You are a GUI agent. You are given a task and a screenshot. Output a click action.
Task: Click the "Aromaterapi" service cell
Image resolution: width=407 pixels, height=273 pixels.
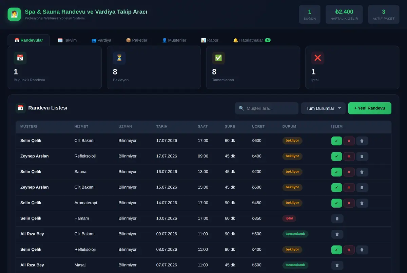point(86,203)
